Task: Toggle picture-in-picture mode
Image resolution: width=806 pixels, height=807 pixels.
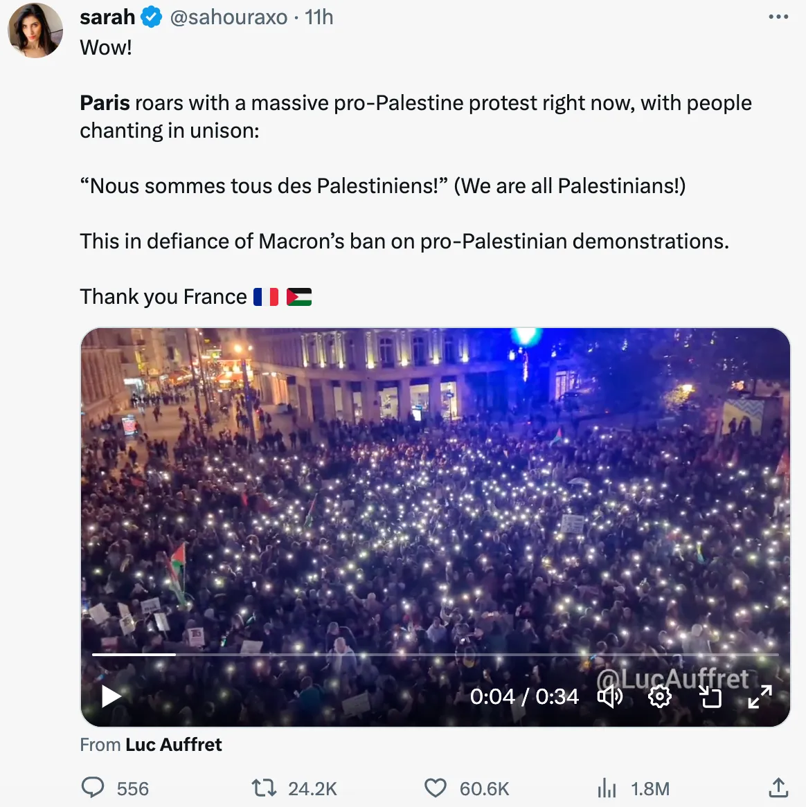Action: [710, 696]
